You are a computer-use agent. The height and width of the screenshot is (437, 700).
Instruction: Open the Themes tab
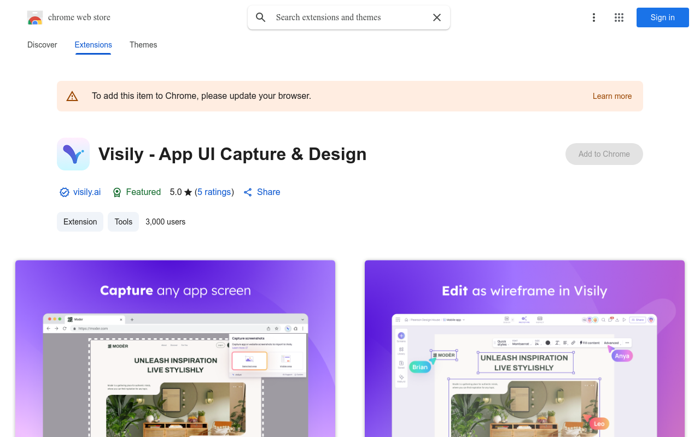pyautogui.click(x=143, y=45)
